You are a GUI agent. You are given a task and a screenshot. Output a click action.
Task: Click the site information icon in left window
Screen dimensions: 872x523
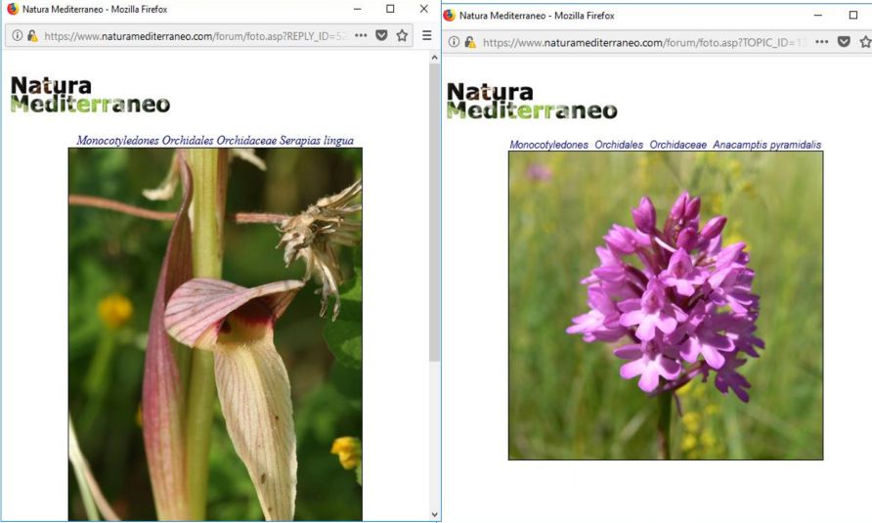[18, 35]
